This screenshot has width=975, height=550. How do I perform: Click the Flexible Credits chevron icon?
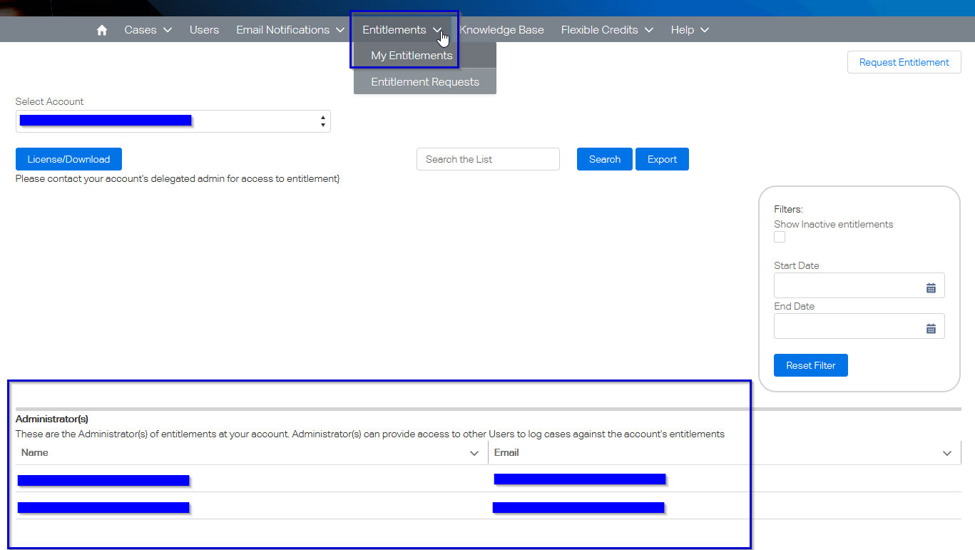pyautogui.click(x=649, y=29)
